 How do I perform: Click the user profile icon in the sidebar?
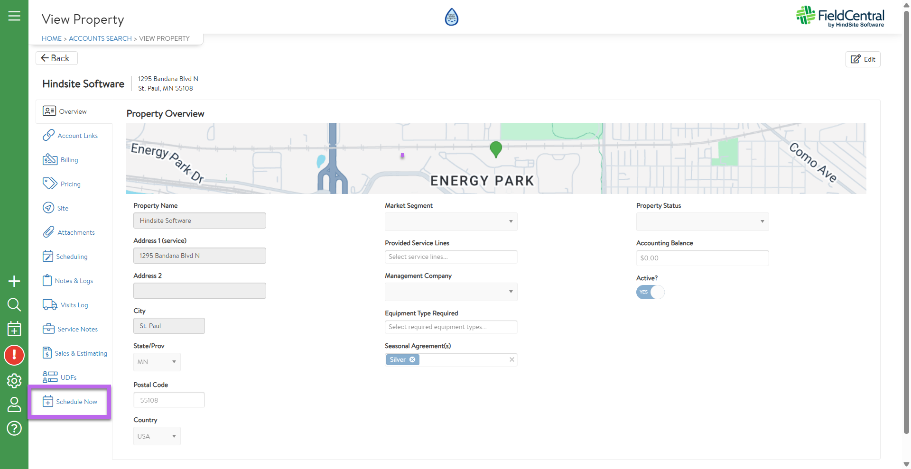pos(14,405)
